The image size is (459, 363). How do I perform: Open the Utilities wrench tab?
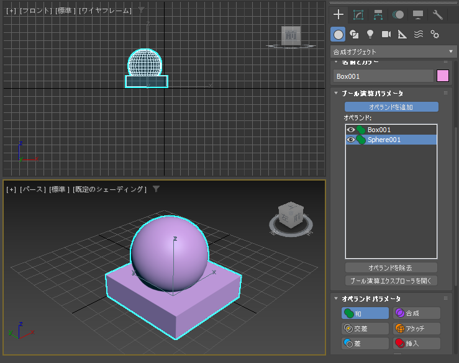pyautogui.click(x=438, y=15)
